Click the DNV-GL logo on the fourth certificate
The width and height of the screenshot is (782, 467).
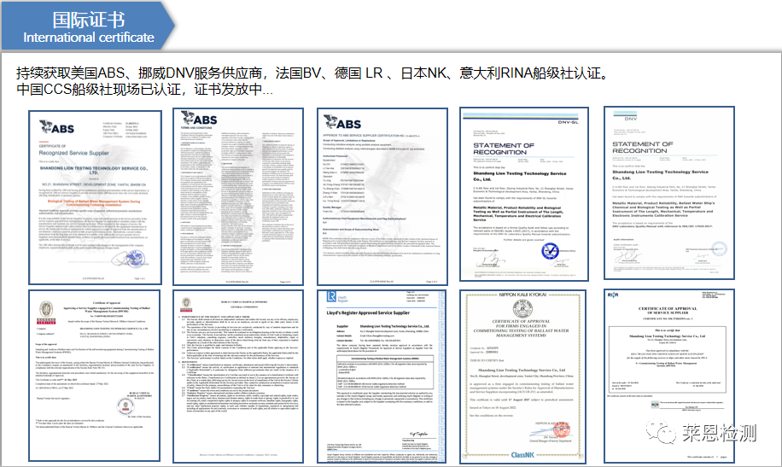tap(568, 122)
